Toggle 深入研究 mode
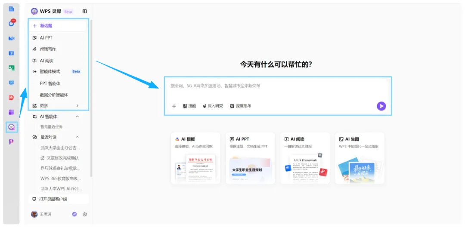The image size is (465, 227). pyautogui.click(x=213, y=106)
